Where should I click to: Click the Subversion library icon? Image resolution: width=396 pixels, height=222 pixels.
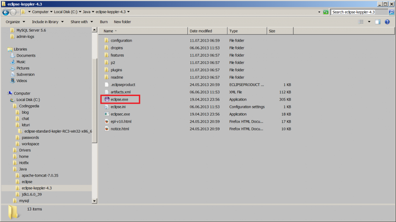coord(13,74)
